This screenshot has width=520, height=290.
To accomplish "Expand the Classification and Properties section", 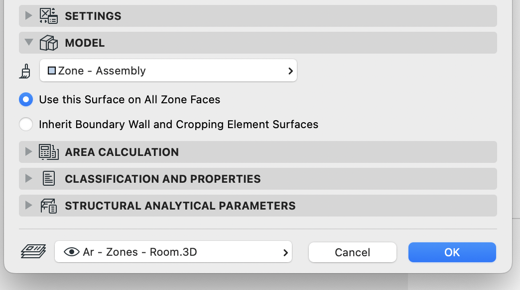I will (28, 179).
